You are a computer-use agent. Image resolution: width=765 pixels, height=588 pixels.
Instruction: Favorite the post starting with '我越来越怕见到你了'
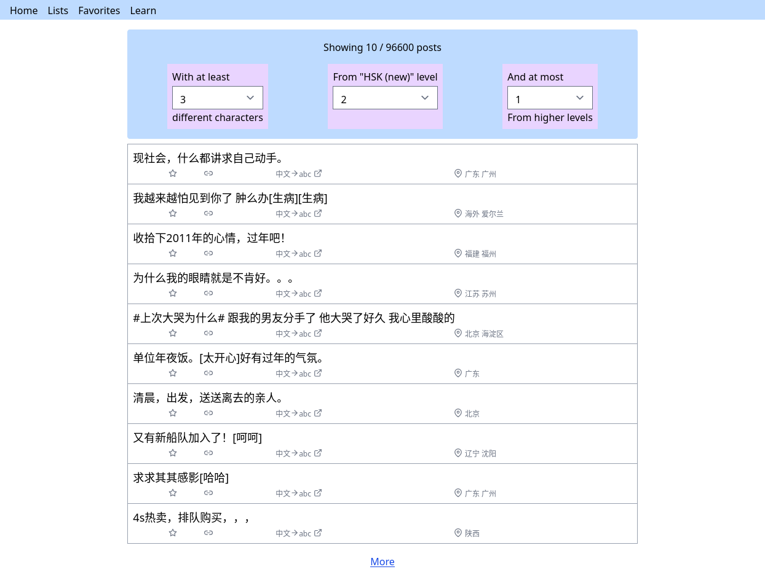(173, 214)
